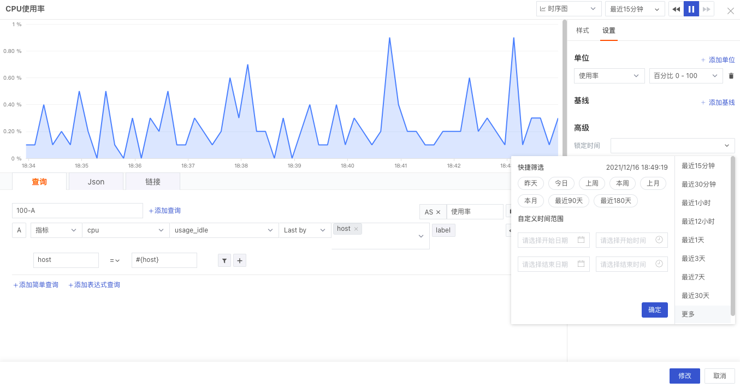Click the plus icon to add filter condition

tap(240, 260)
